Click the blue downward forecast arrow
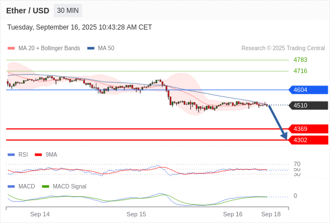330x223 pixels. (278, 122)
